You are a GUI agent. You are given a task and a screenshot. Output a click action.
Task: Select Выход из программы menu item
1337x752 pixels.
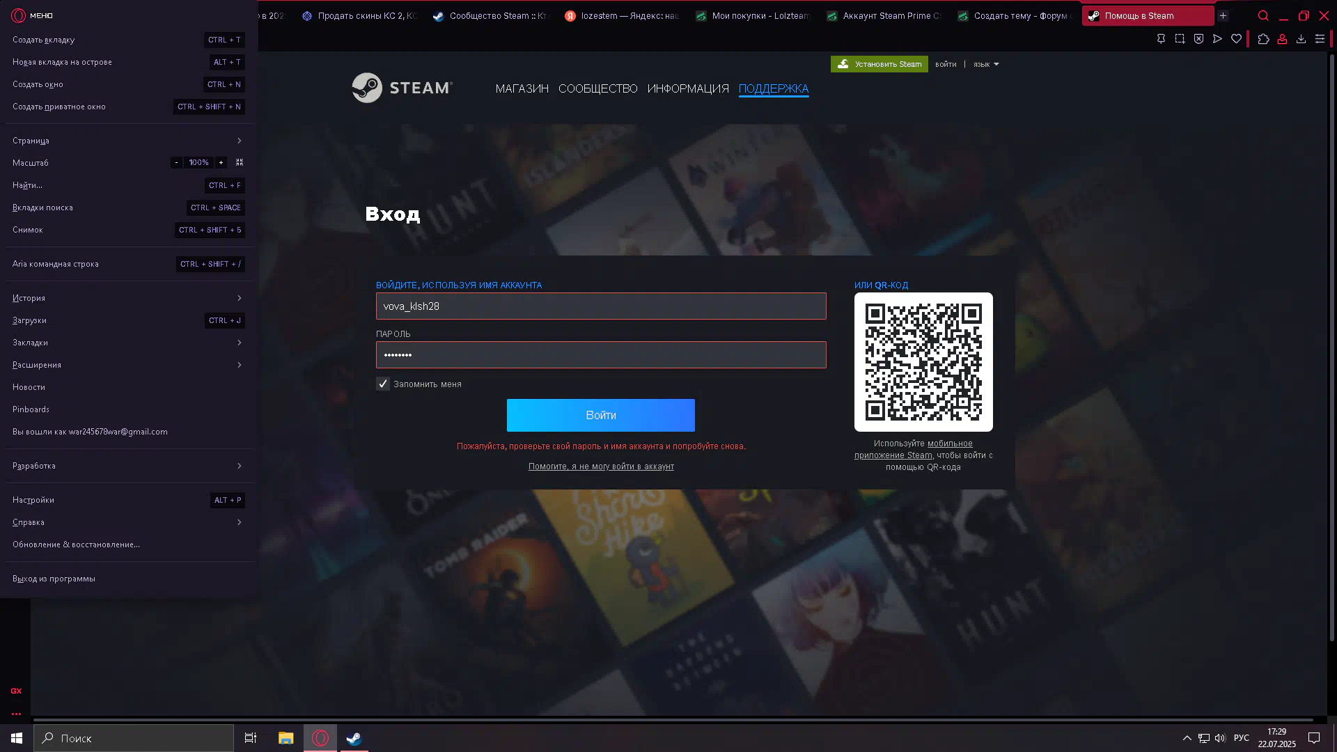pyautogui.click(x=129, y=579)
